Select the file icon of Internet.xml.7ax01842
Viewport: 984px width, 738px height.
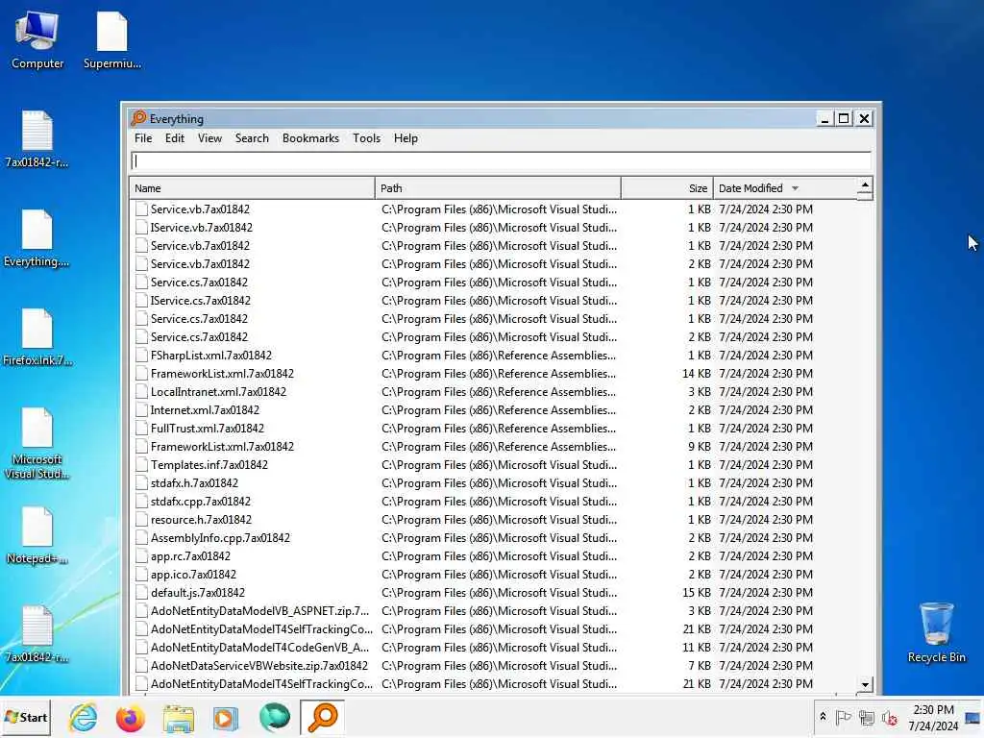(x=142, y=409)
